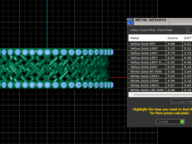The width and height of the screenshot is (192, 144).
Task: Select the Yellow Gold:14KY row
Action: [x=160, y=53]
